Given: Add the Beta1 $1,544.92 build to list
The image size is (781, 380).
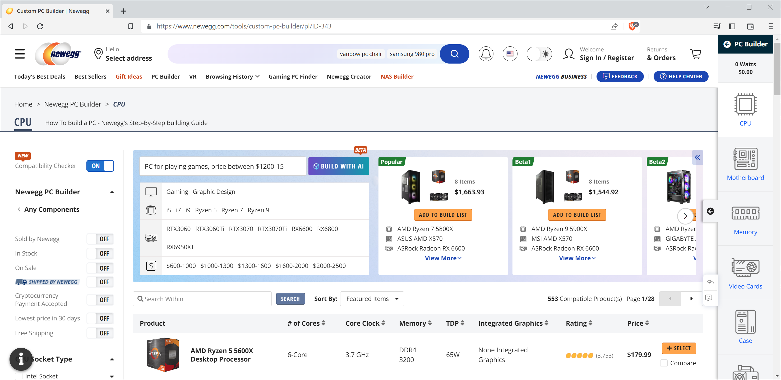Looking at the screenshot, I should (577, 215).
